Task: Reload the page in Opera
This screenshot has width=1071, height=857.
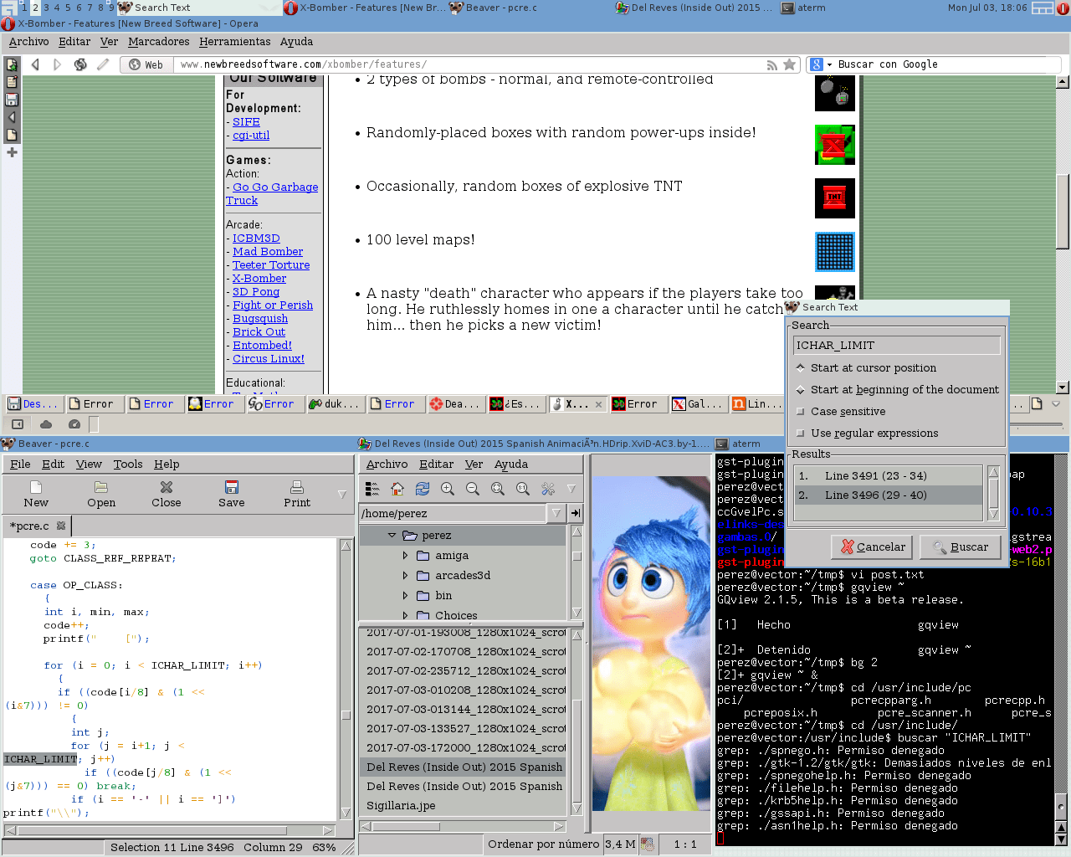Action: pyautogui.click(x=80, y=64)
